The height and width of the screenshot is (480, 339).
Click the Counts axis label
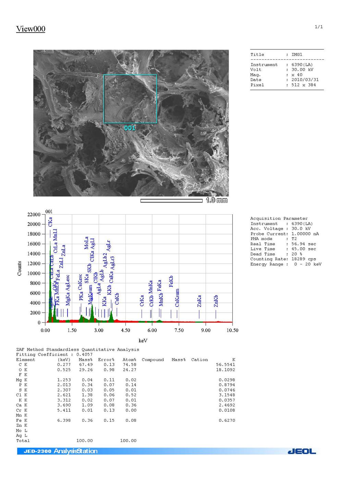point(20,268)
